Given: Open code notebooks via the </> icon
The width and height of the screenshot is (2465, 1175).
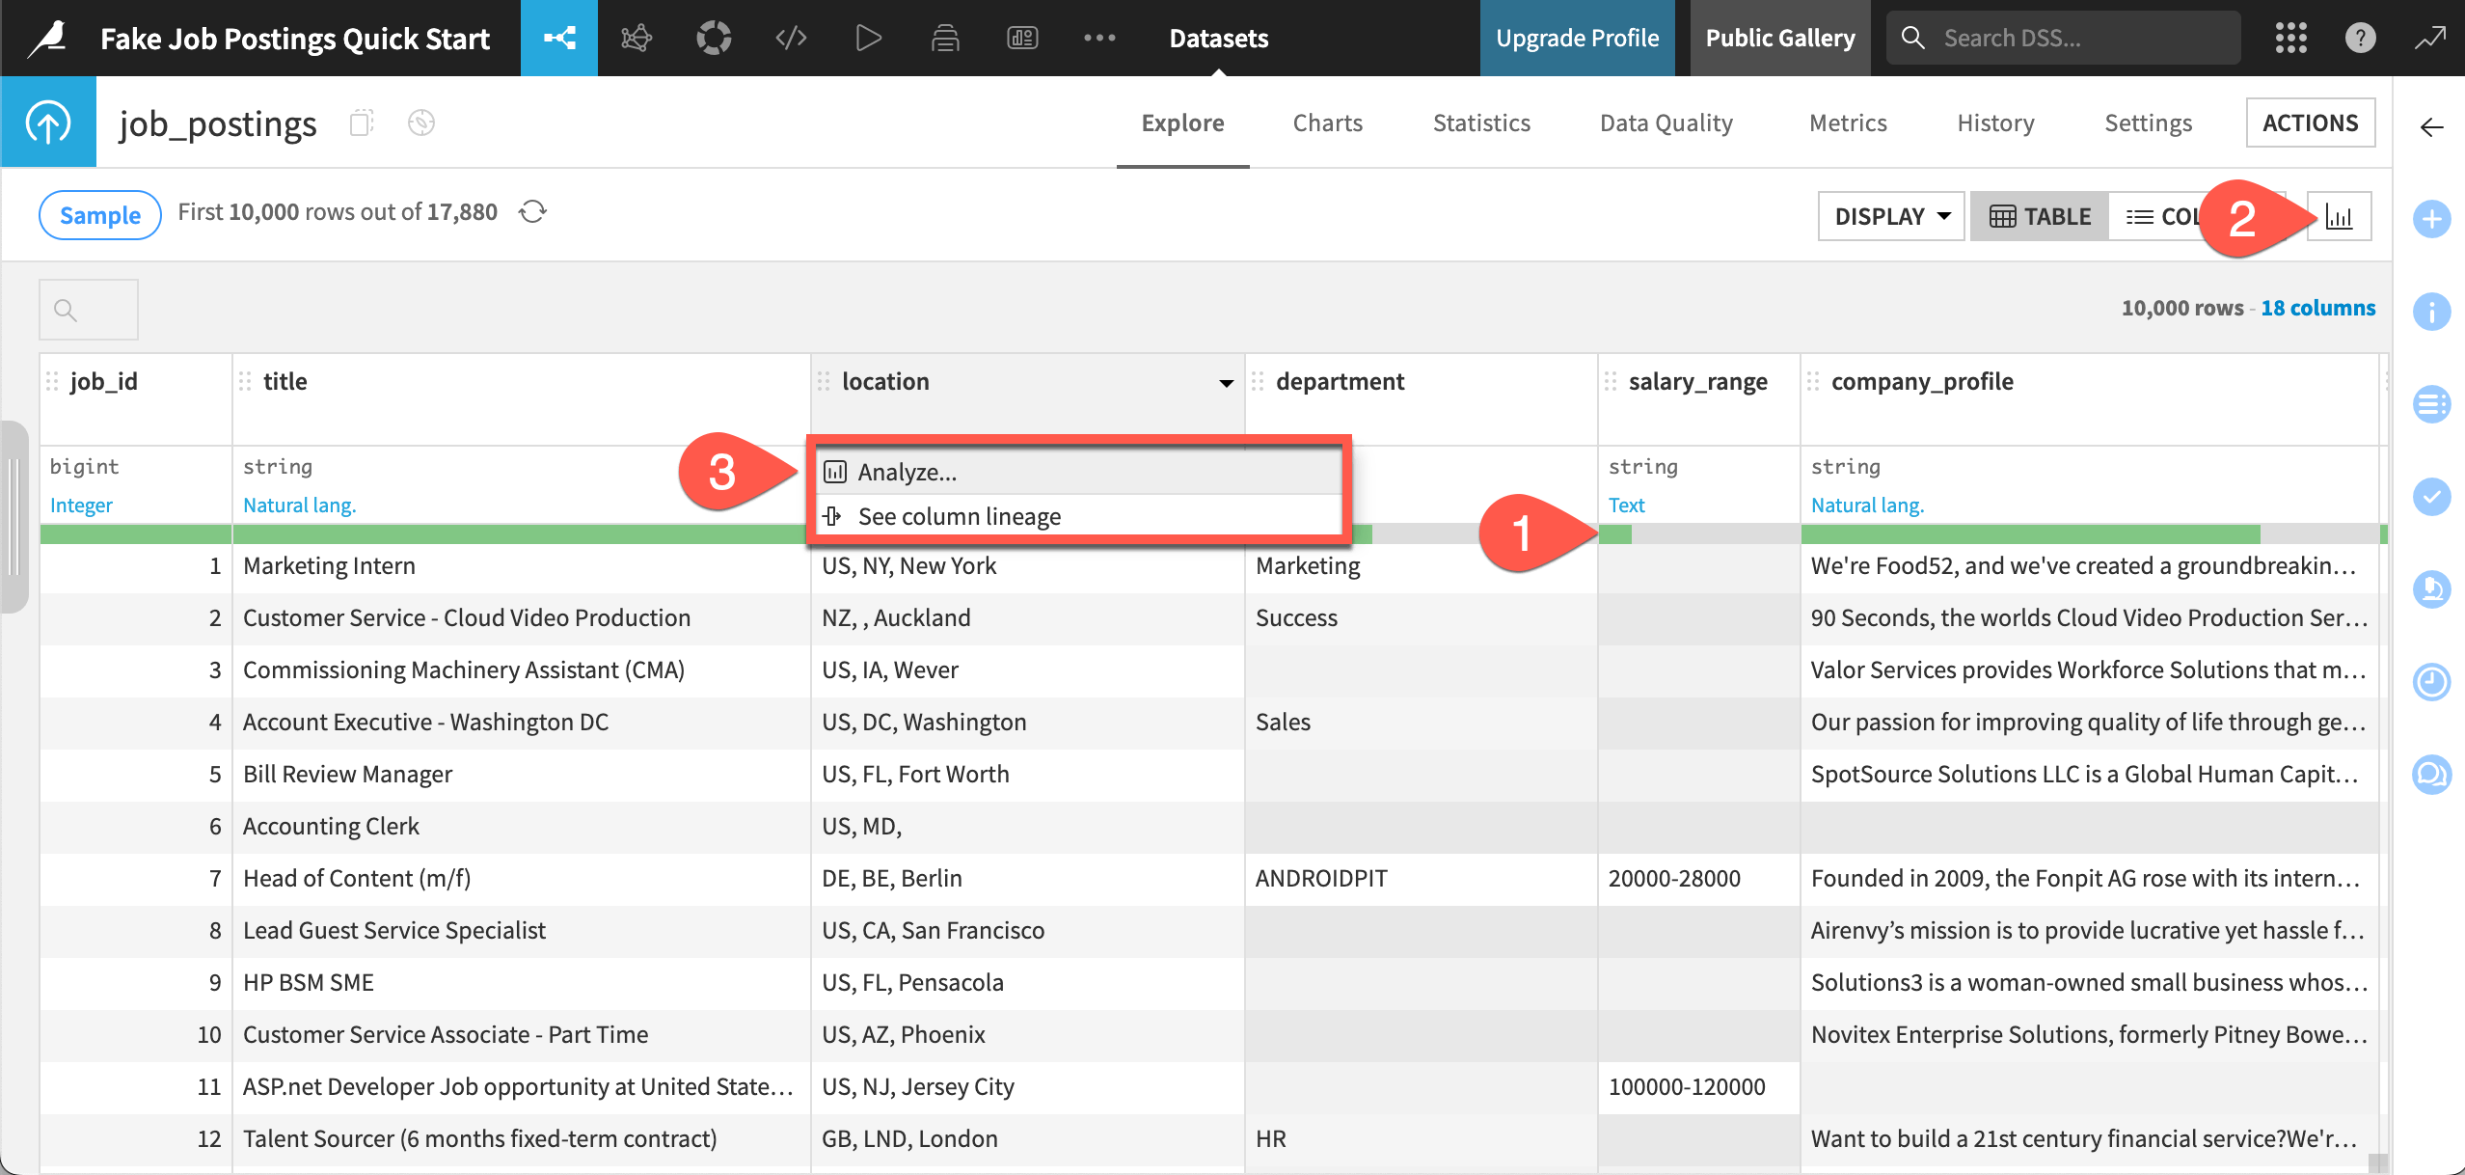Looking at the screenshot, I should pos(791,39).
